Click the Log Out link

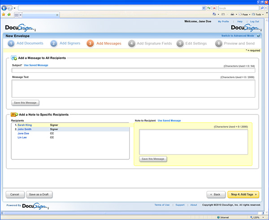[x=254, y=22]
